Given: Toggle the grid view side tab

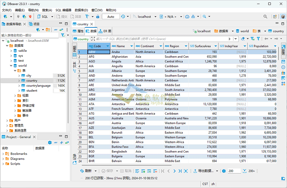Looking at the screenshot, I should (75, 51).
